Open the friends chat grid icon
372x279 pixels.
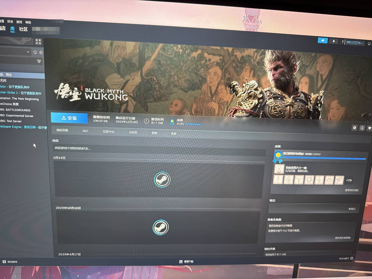pyautogui.click(x=352, y=258)
